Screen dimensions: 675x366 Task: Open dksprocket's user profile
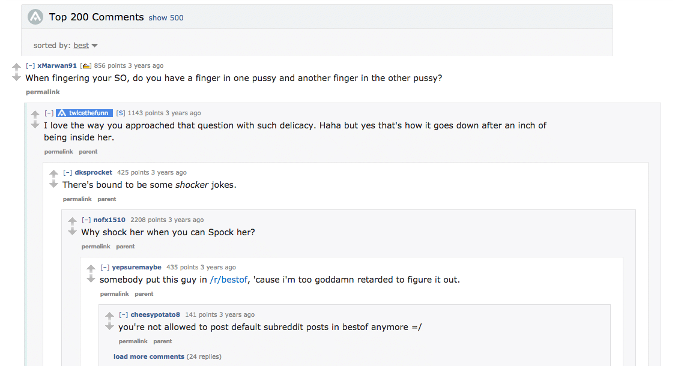pyautogui.click(x=94, y=172)
